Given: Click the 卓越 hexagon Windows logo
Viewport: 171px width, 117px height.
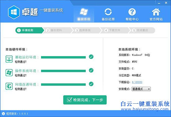Looking at the screenshot, I should point(14,12).
